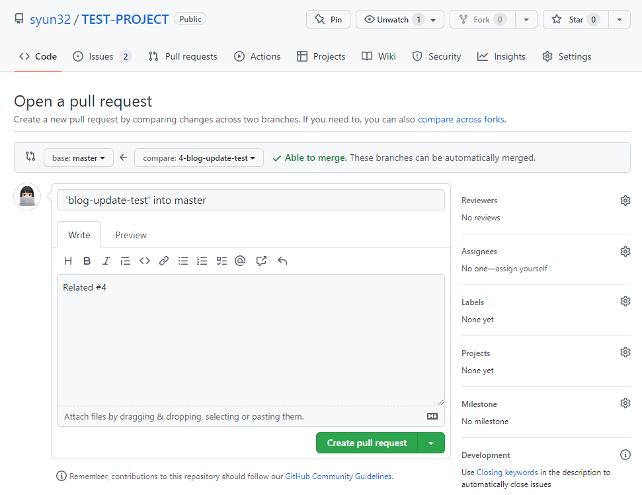
Task: Open compare: 4-blog-update-test dropdown
Action: (x=199, y=157)
